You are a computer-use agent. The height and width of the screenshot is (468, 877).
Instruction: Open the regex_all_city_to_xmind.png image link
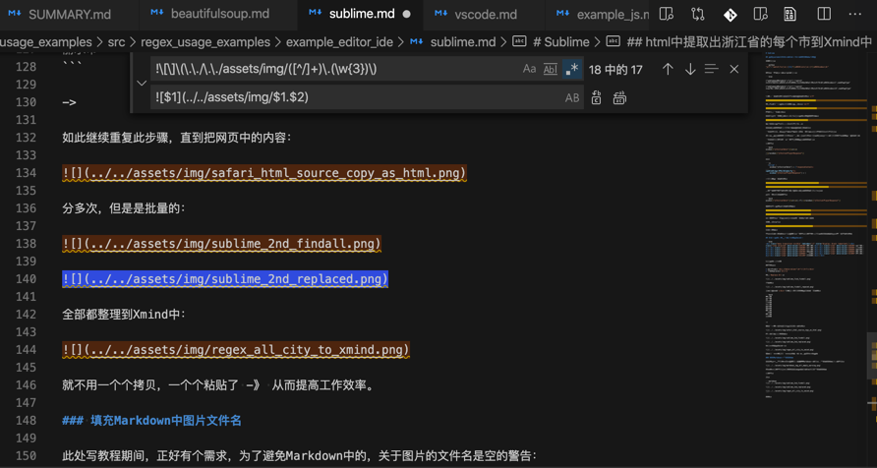pyautogui.click(x=236, y=350)
